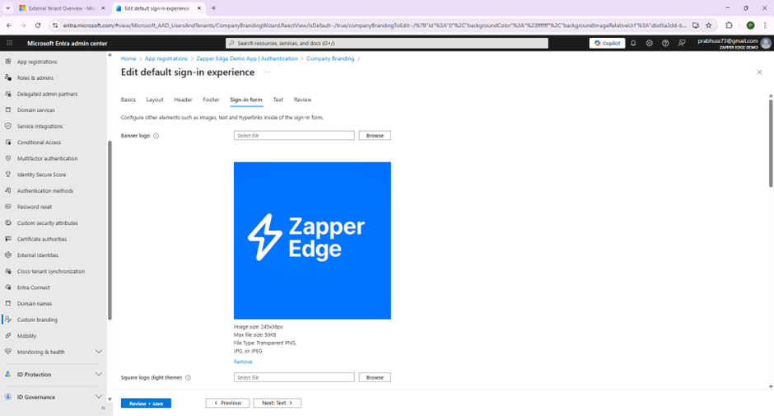This screenshot has width=774, height=416.
Task: Click the Custom branding icon
Action: click(8, 320)
